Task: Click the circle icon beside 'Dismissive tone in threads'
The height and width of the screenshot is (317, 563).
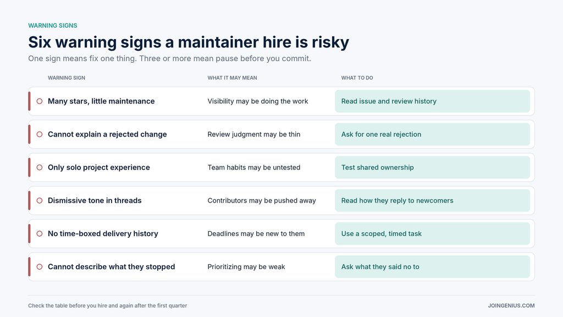Action: [40, 200]
